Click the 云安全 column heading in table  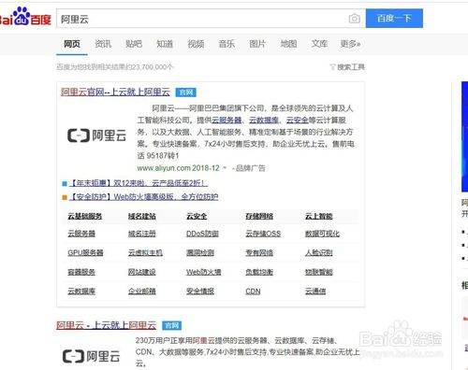click(197, 216)
